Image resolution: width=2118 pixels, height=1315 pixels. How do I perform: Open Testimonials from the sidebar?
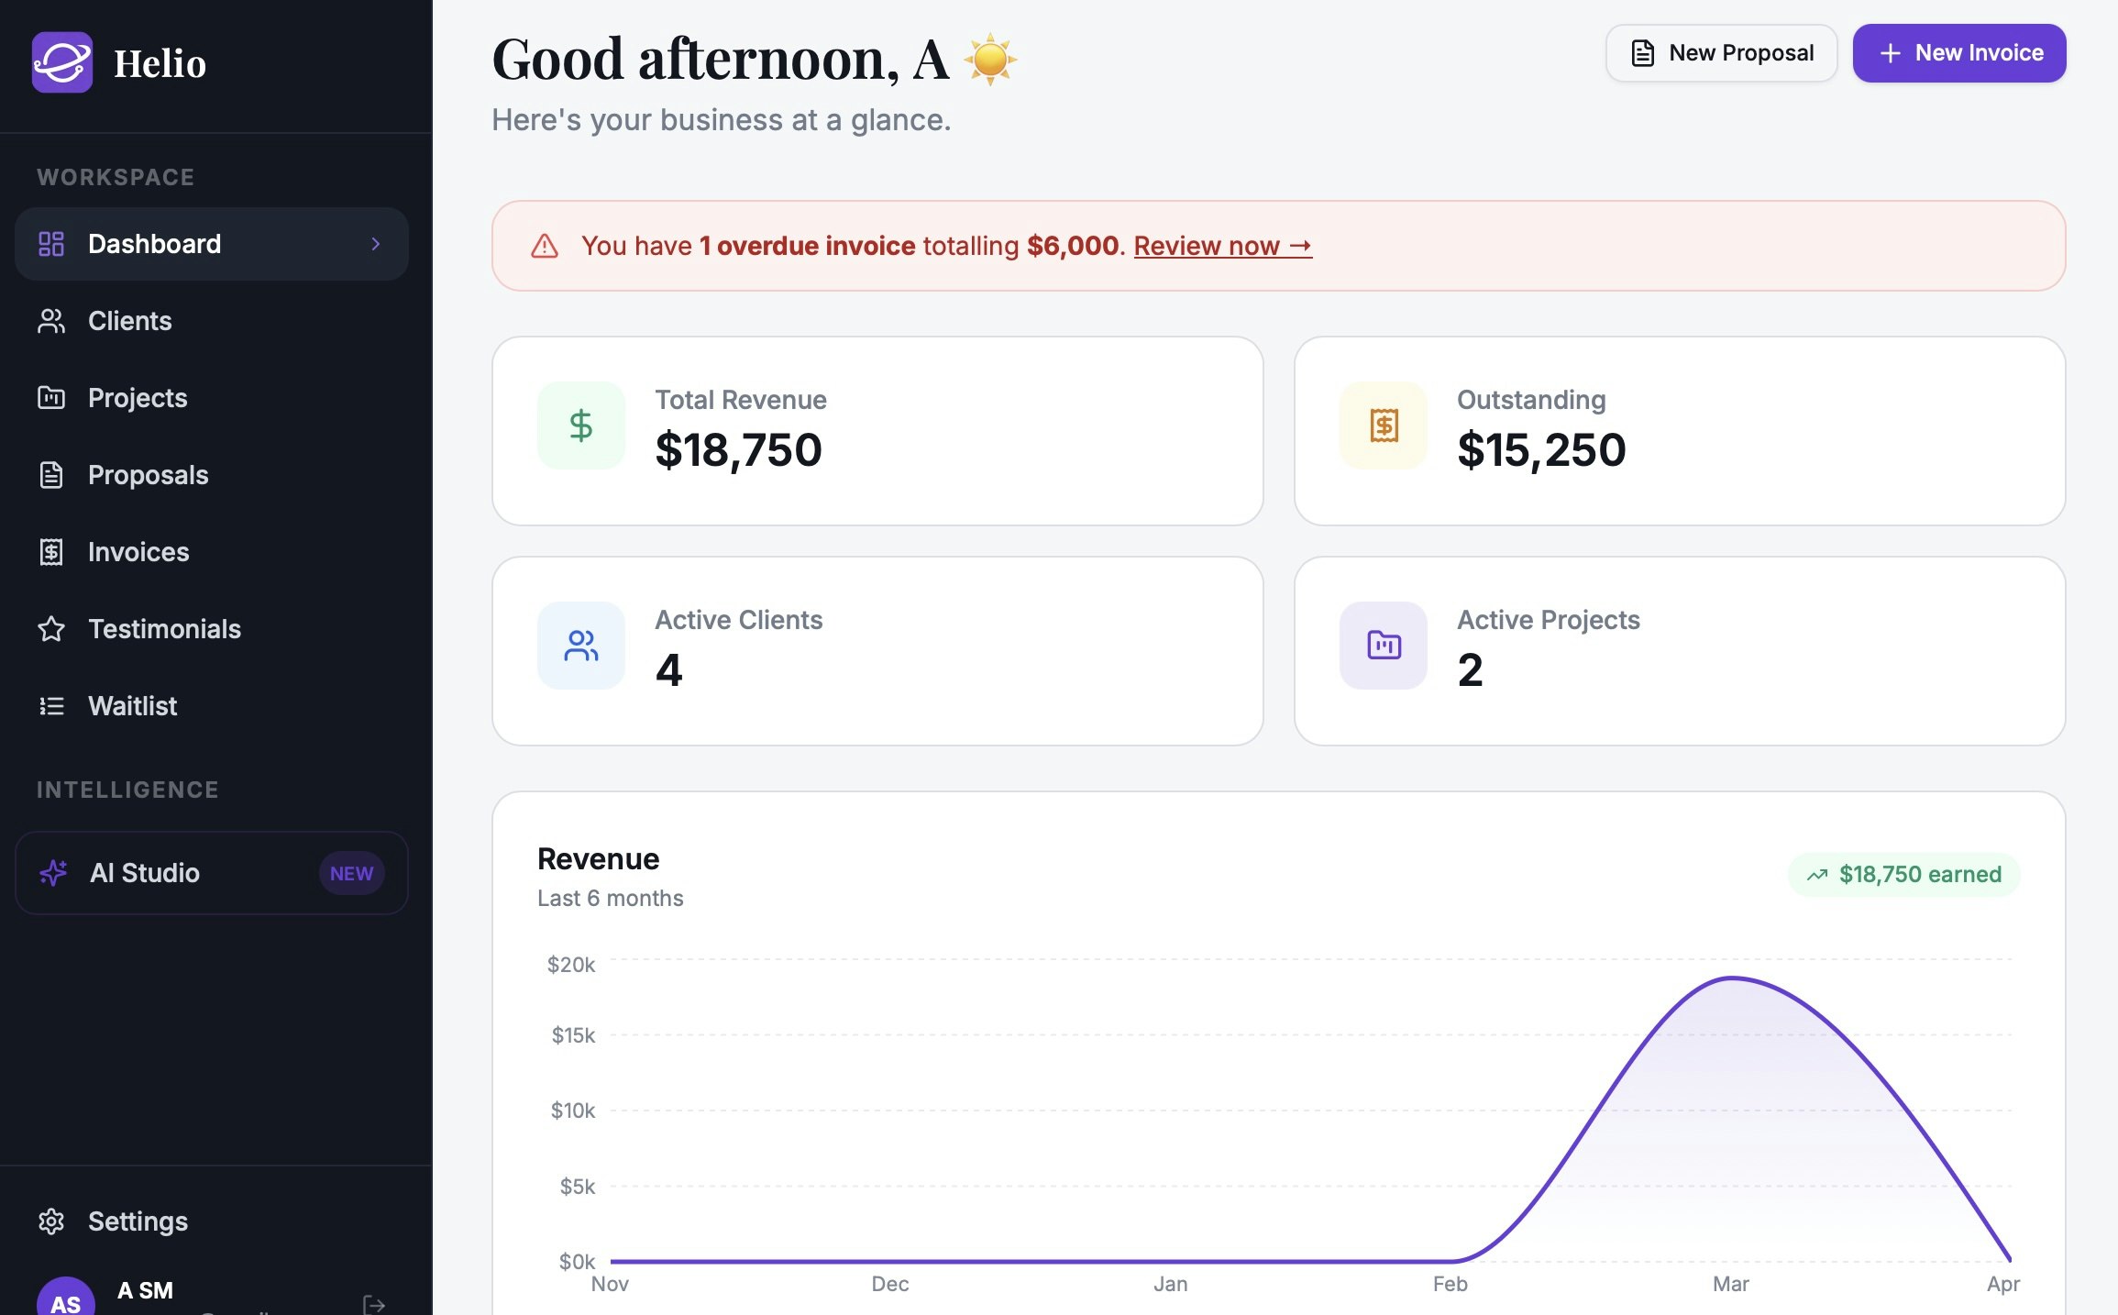tap(163, 629)
